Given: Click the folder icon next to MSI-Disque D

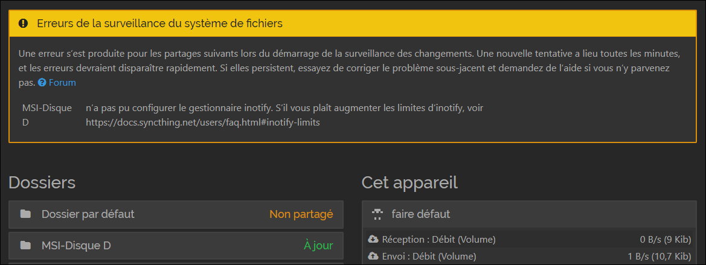Looking at the screenshot, I should point(25,245).
